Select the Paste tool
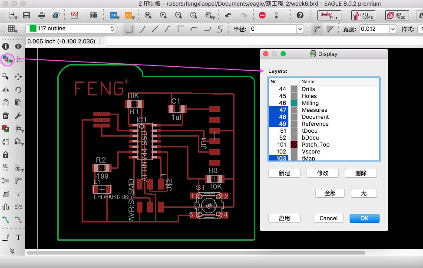Image resolution: width=423 pixels, height=268 pixels. 18,103
